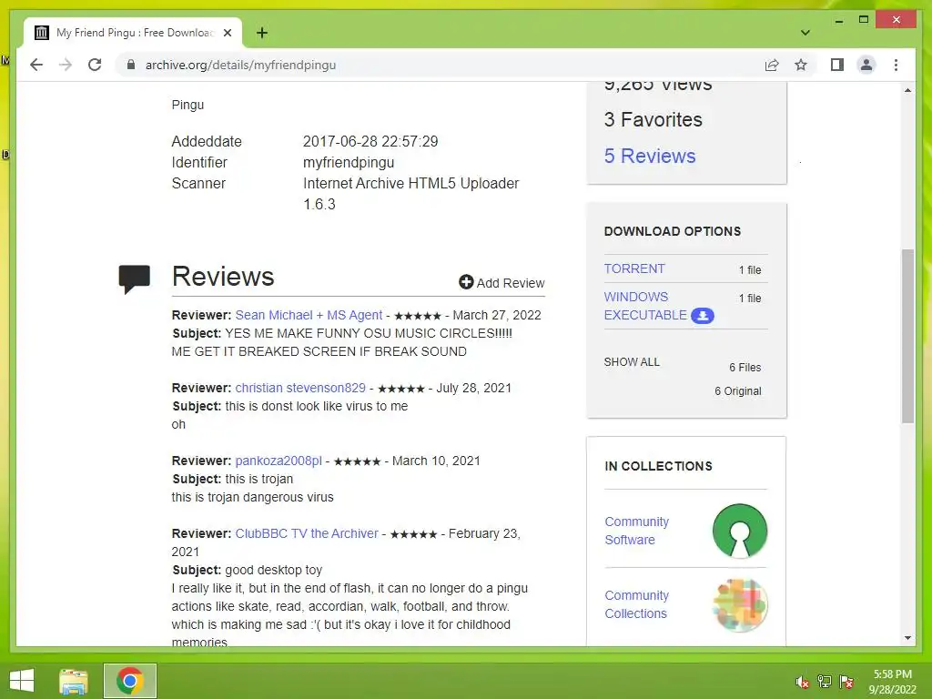Screen dimensions: 932x699
Task: Click the padlock site info icon
Action: point(131,65)
